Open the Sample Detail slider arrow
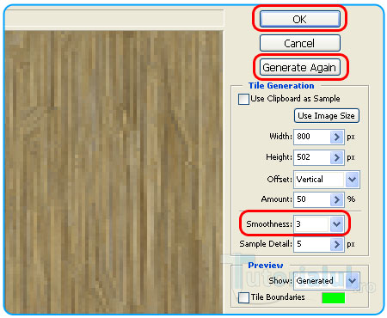The height and width of the screenshot is (318, 387). tap(337, 245)
